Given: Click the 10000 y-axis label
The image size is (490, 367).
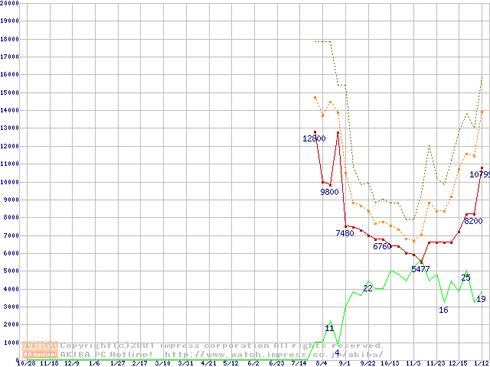Looking at the screenshot, I should [x=10, y=182].
